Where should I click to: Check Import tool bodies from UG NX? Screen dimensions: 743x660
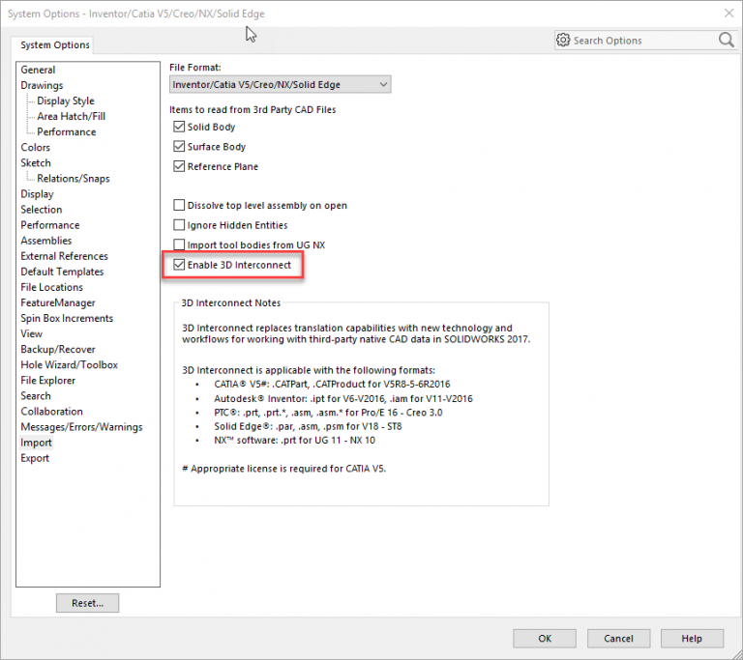tap(178, 245)
